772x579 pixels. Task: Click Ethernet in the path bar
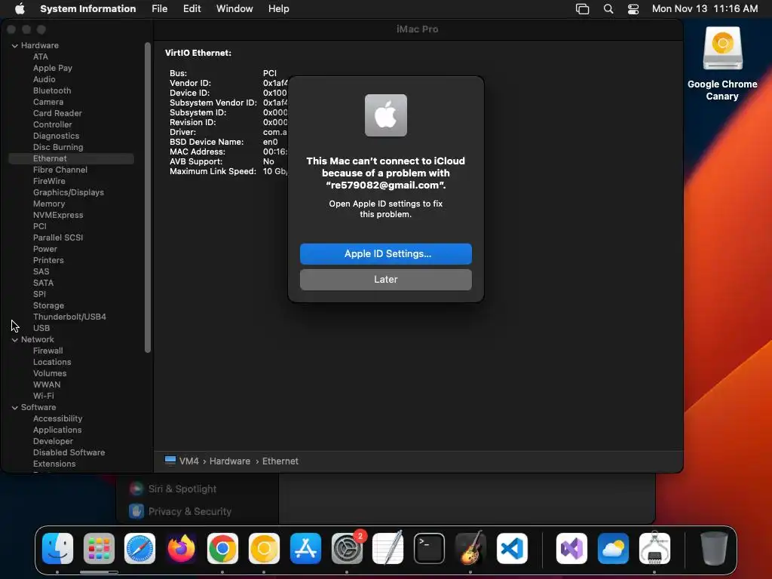point(280,461)
